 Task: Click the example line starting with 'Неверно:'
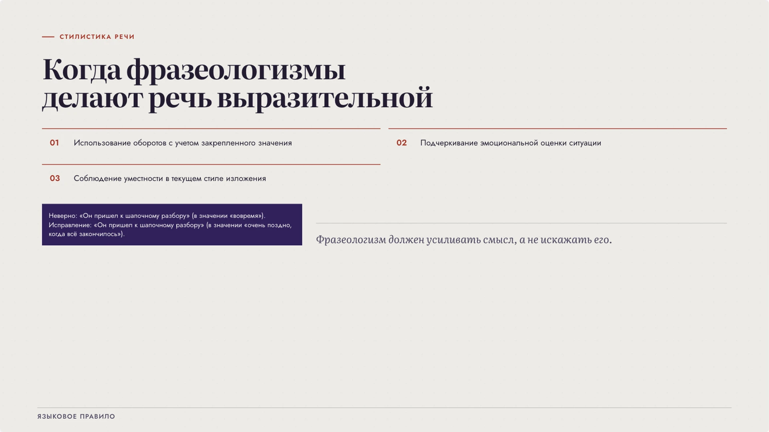coord(157,216)
